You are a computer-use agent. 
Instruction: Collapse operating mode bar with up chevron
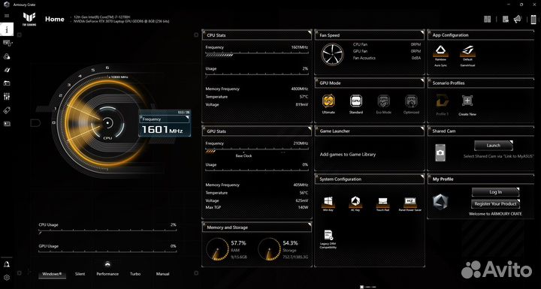tap(107, 264)
